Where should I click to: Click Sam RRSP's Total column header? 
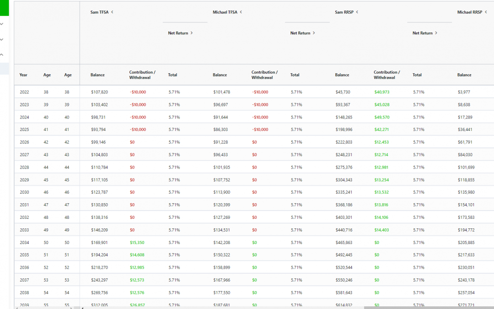pos(417,75)
